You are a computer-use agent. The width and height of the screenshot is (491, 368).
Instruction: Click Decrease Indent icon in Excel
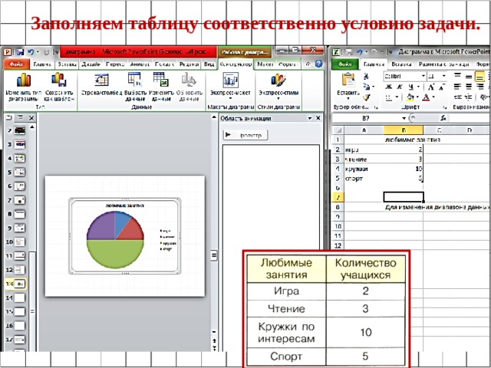point(457,97)
